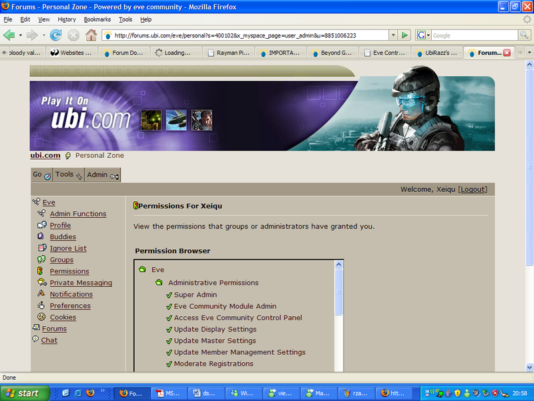The image size is (534, 401).
Task: Click the Private Messaging sidebar icon
Action: pos(42,282)
